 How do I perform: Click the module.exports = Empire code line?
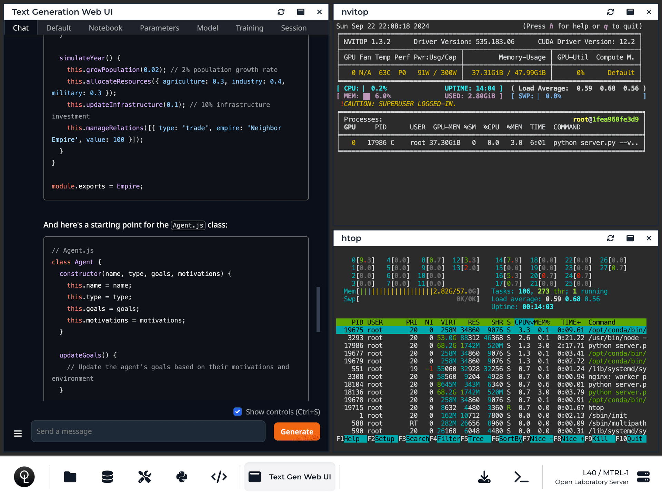[x=97, y=186]
